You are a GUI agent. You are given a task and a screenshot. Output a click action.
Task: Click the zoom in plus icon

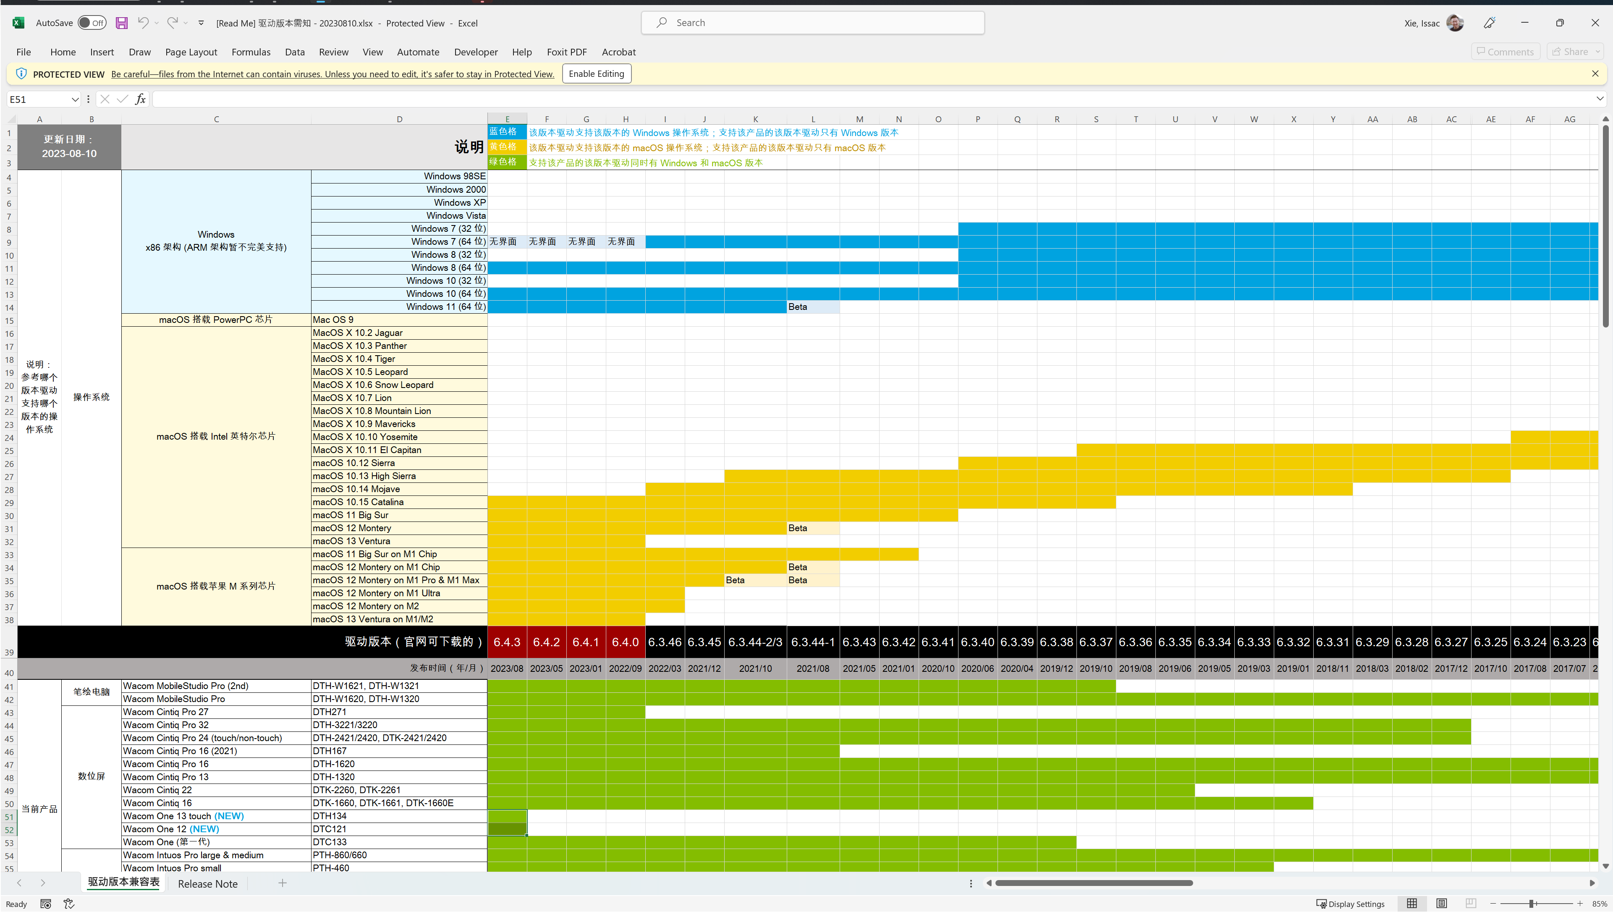(x=1580, y=903)
